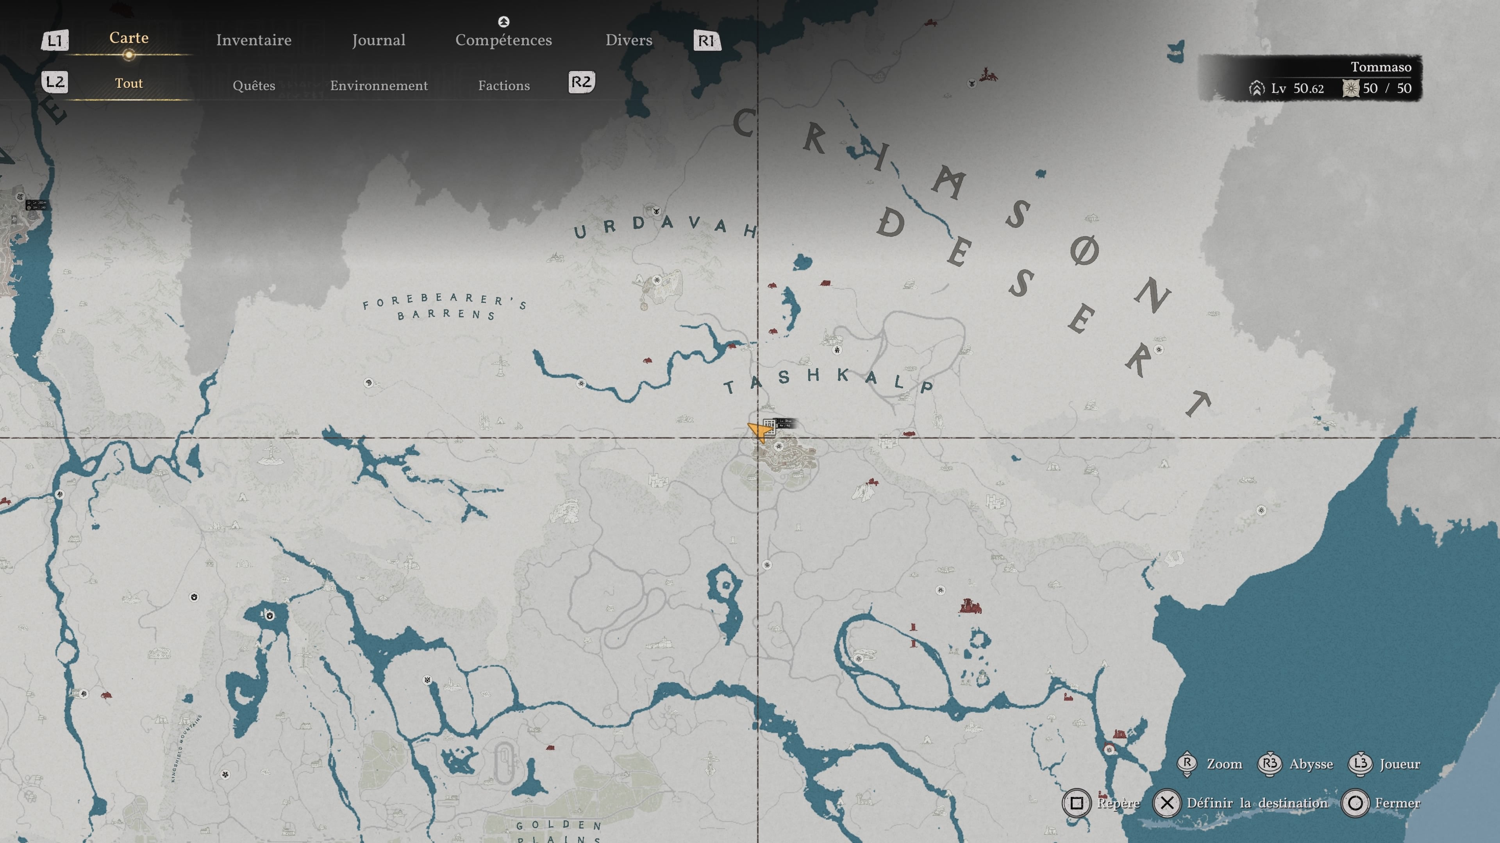Click the L1 previous-tab glyph

point(55,41)
